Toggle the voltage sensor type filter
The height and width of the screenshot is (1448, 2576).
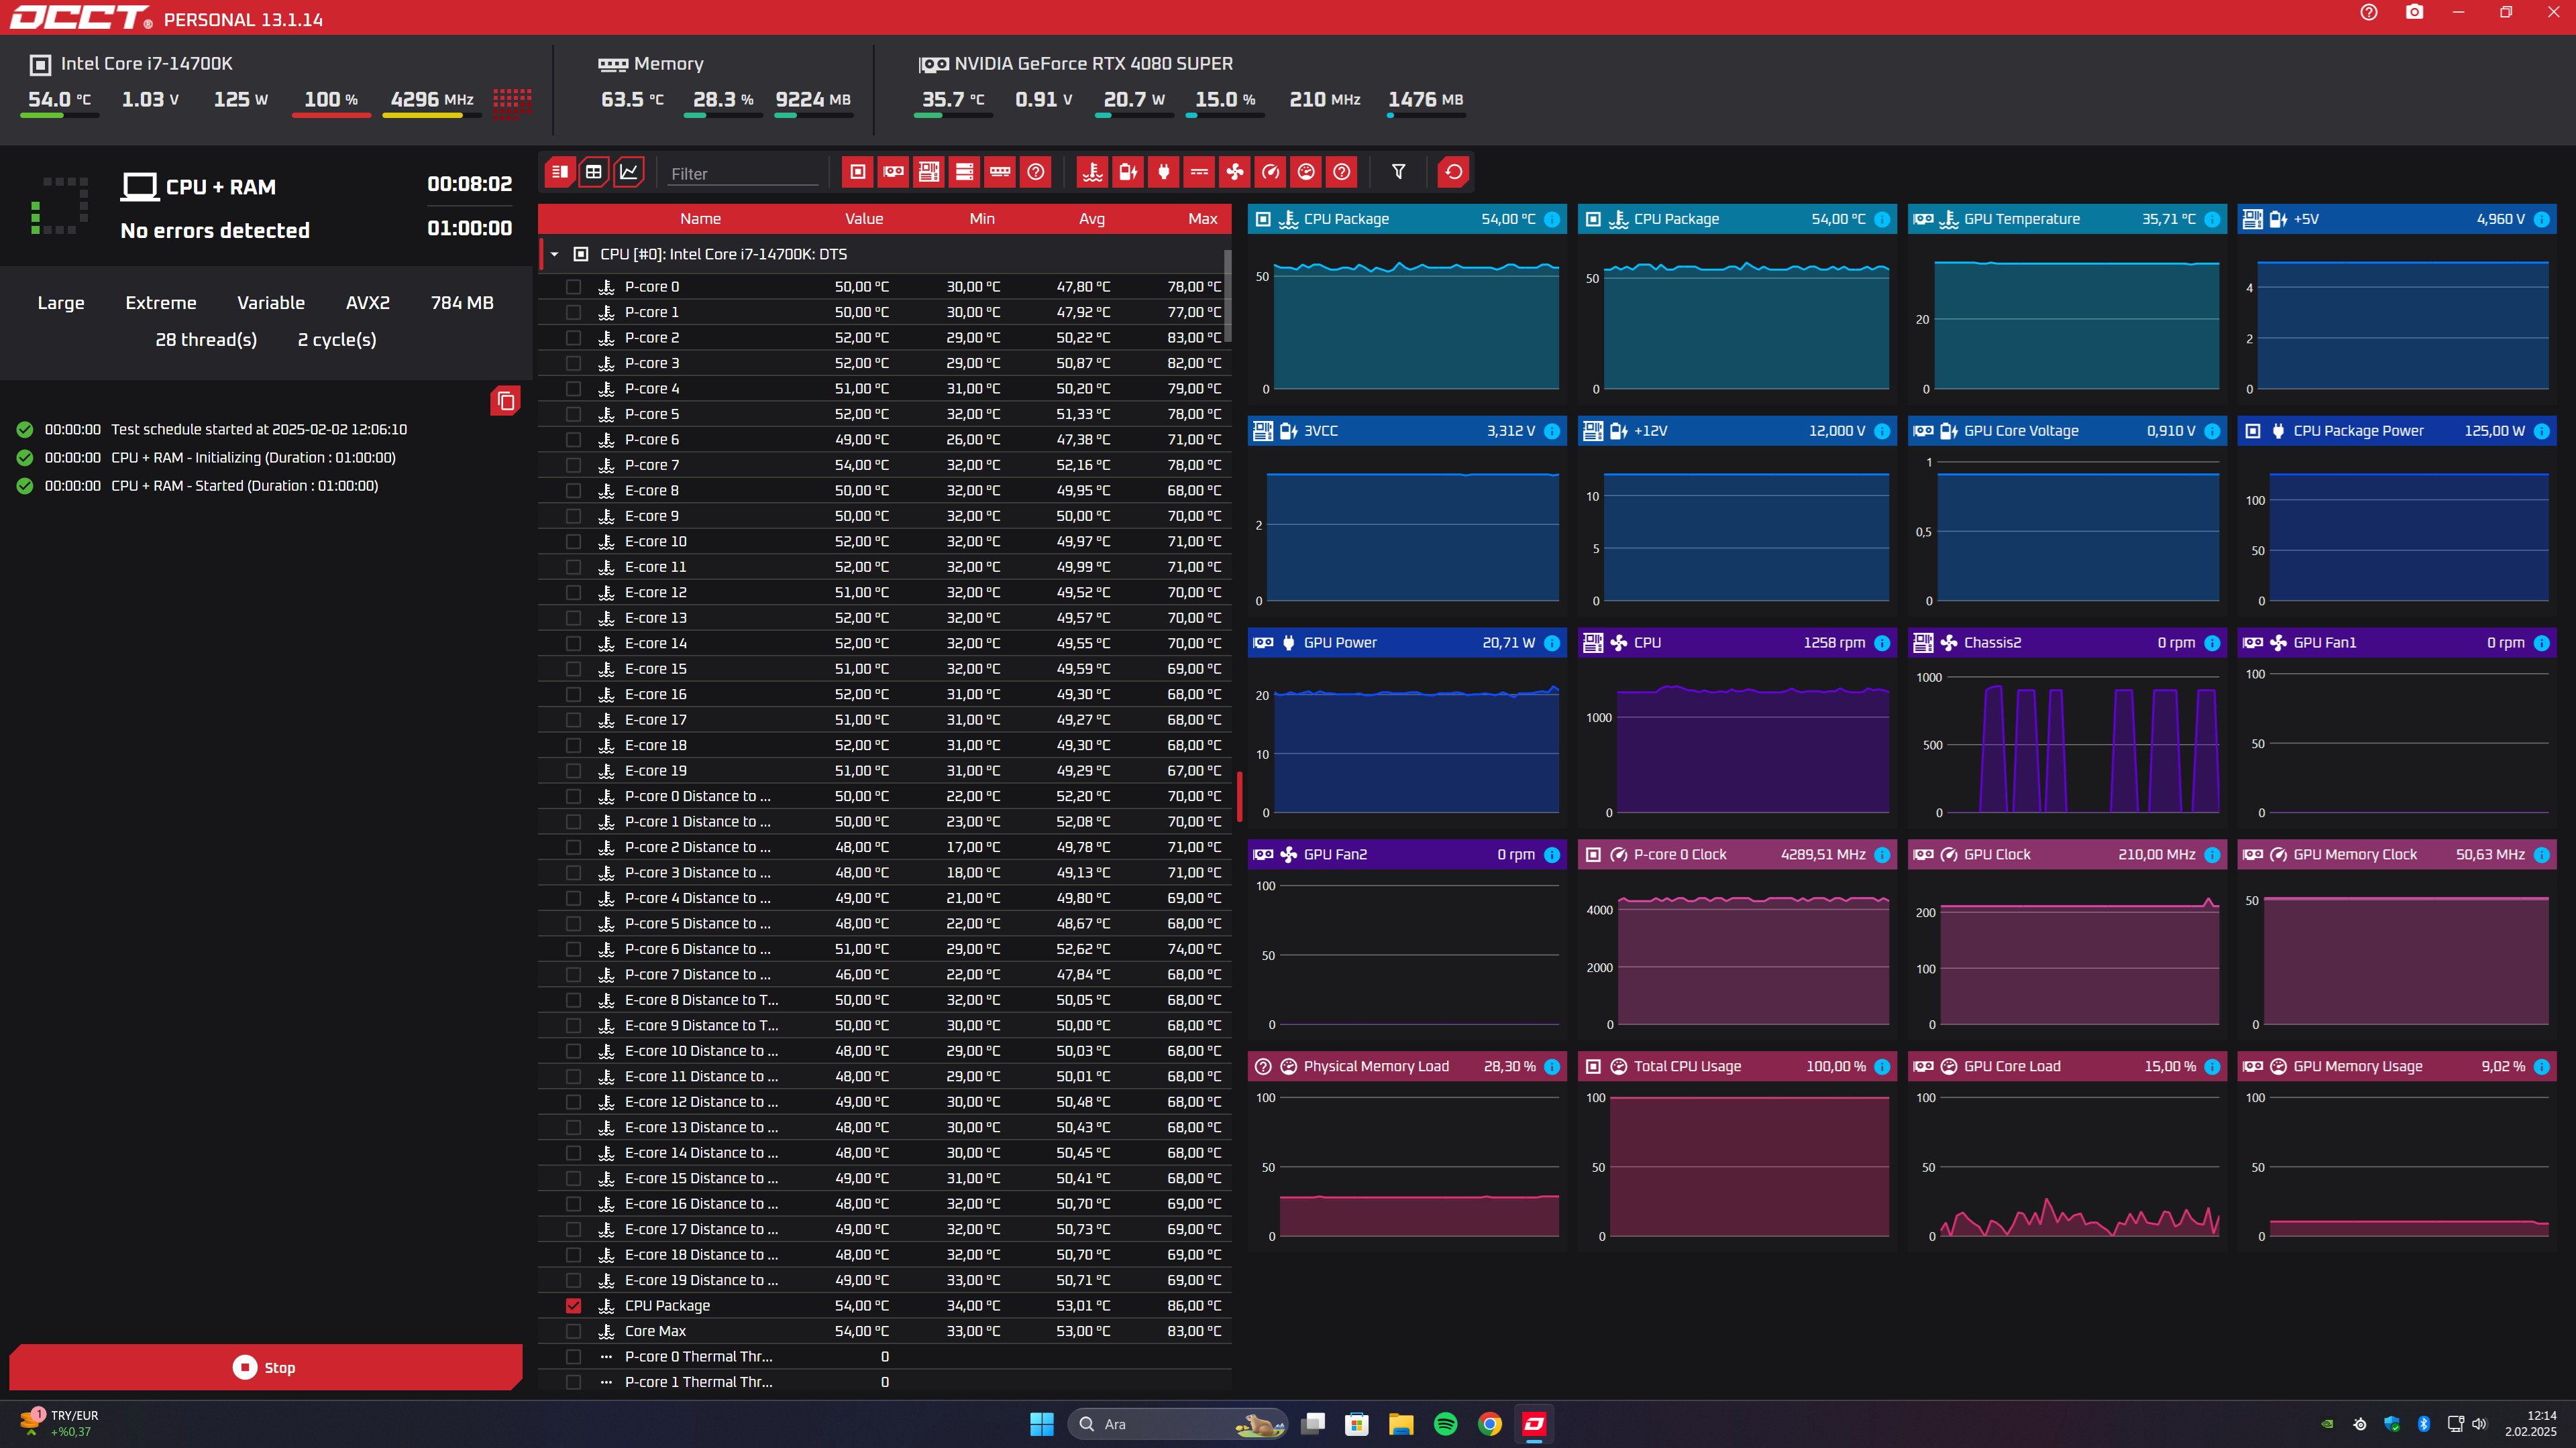pos(1128,172)
